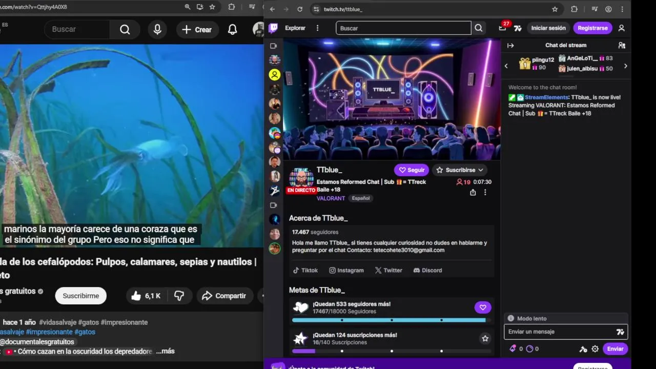
Task: Share the TTblue_ stream
Action: pyautogui.click(x=473, y=192)
